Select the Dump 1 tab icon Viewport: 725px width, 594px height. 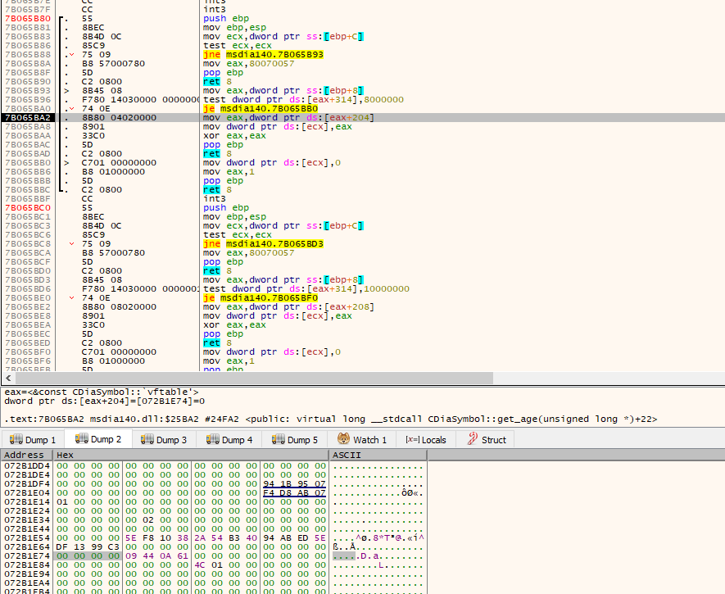pyautogui.click(x=16, y=439)
